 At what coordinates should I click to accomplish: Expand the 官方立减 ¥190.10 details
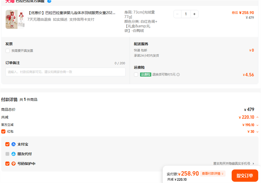257,125
